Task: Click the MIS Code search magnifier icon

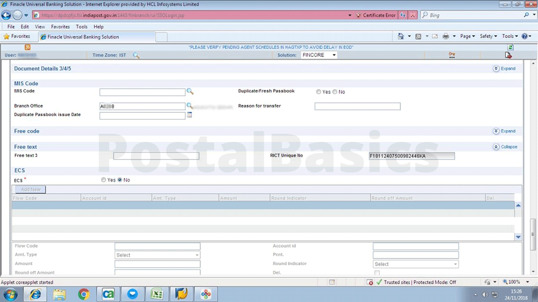Action: 190,92
